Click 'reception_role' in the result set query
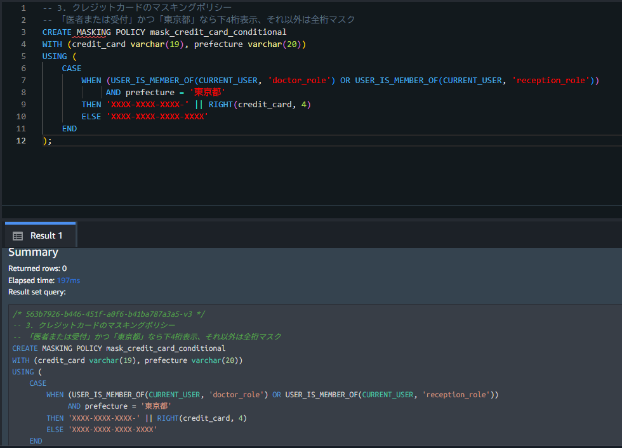This screenshot has width=622, height=448. coord(456,395)
